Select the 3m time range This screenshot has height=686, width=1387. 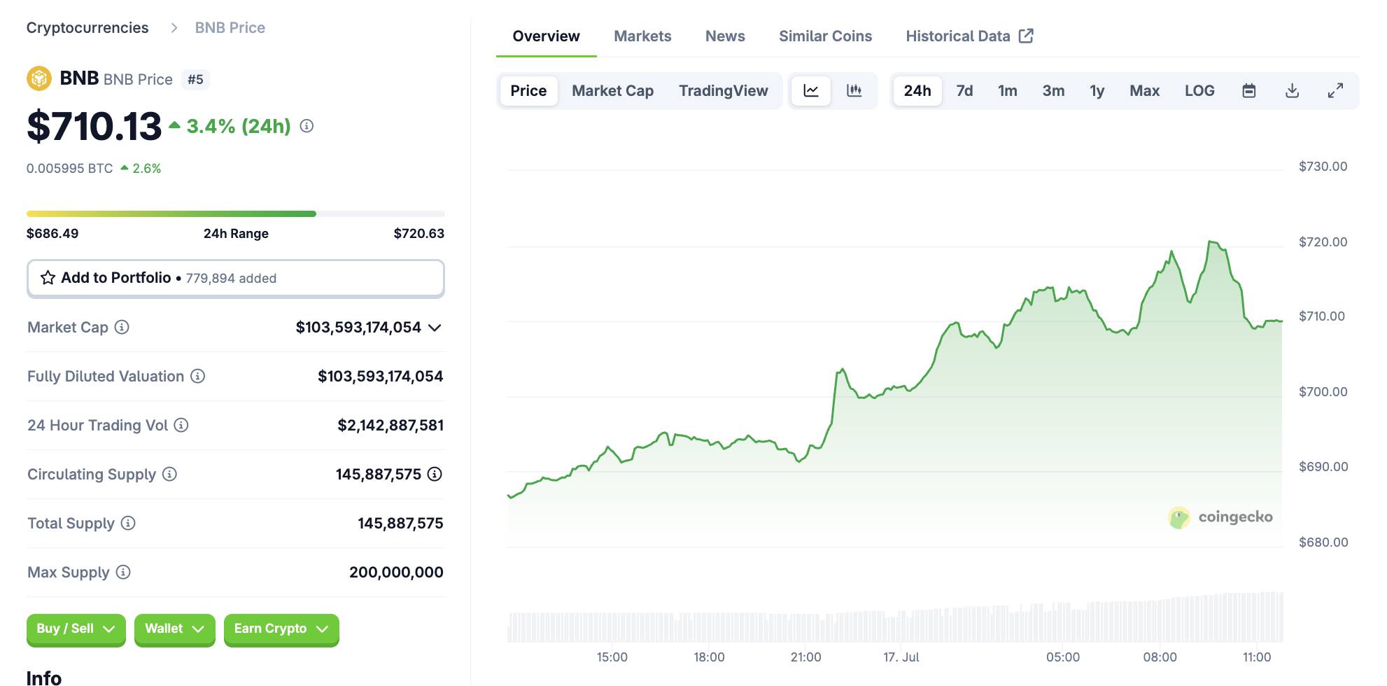coord(1053,90)
